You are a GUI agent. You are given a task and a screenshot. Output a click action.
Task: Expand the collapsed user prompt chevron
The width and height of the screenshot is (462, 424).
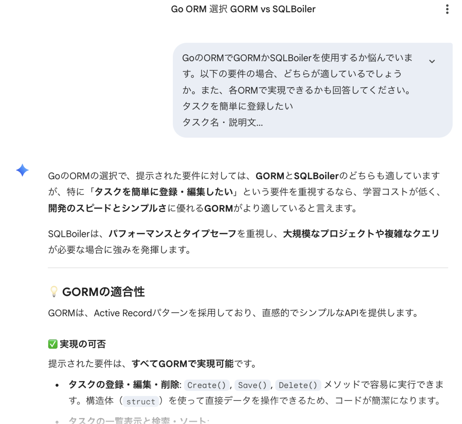[432, 61]
